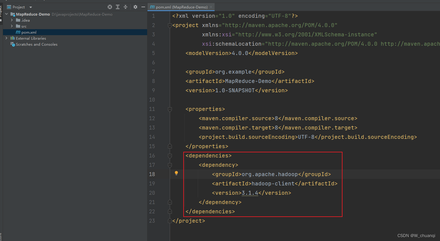This screenshot has width=440, height=241.
Task: Click org.example groupId value
Action: (233, 72)
